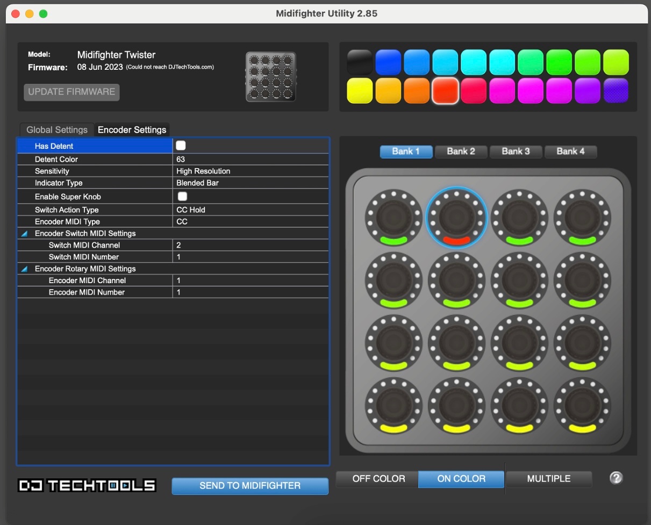Enable the Has Detent checkbox
This screenshot has height=525, width=651.
click(x=181, y=146)
